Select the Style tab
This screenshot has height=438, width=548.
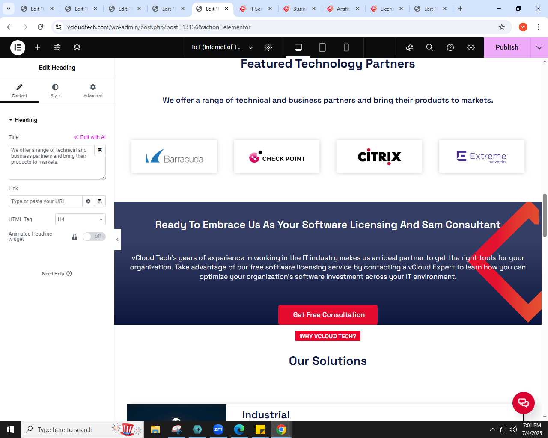[55, 91]
